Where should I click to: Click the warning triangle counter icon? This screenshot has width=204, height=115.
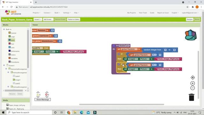(x=38, y=95)
